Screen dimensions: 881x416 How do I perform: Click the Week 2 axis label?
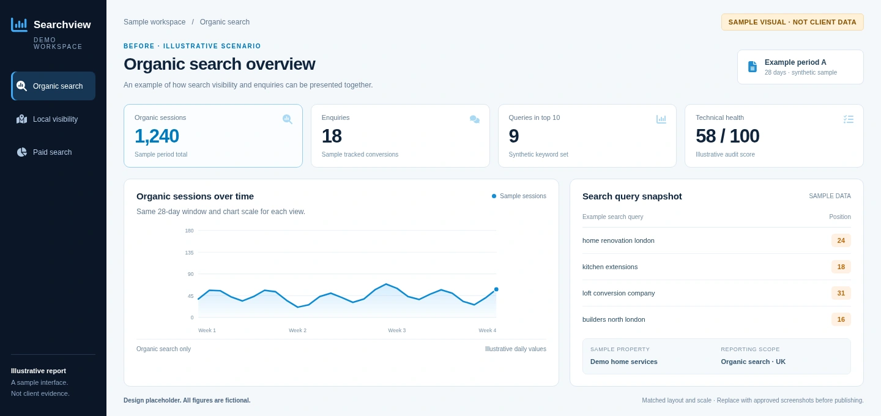[x=298, y=330]
